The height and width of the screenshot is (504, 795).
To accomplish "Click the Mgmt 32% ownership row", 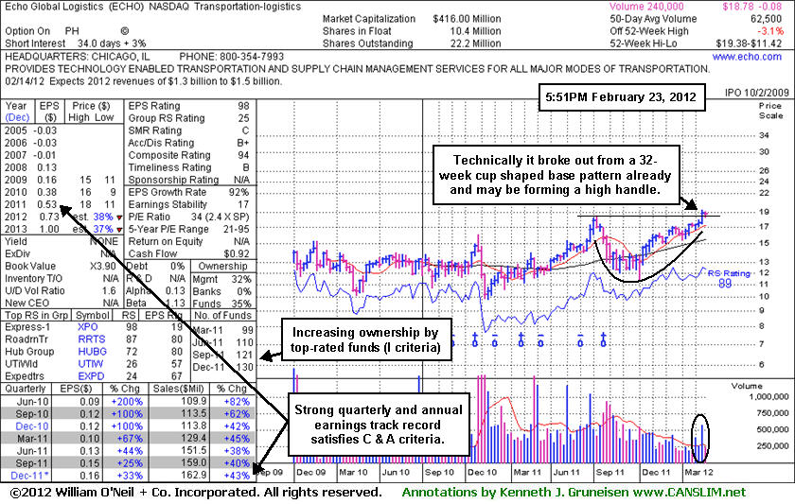I will tap(222, 279).
